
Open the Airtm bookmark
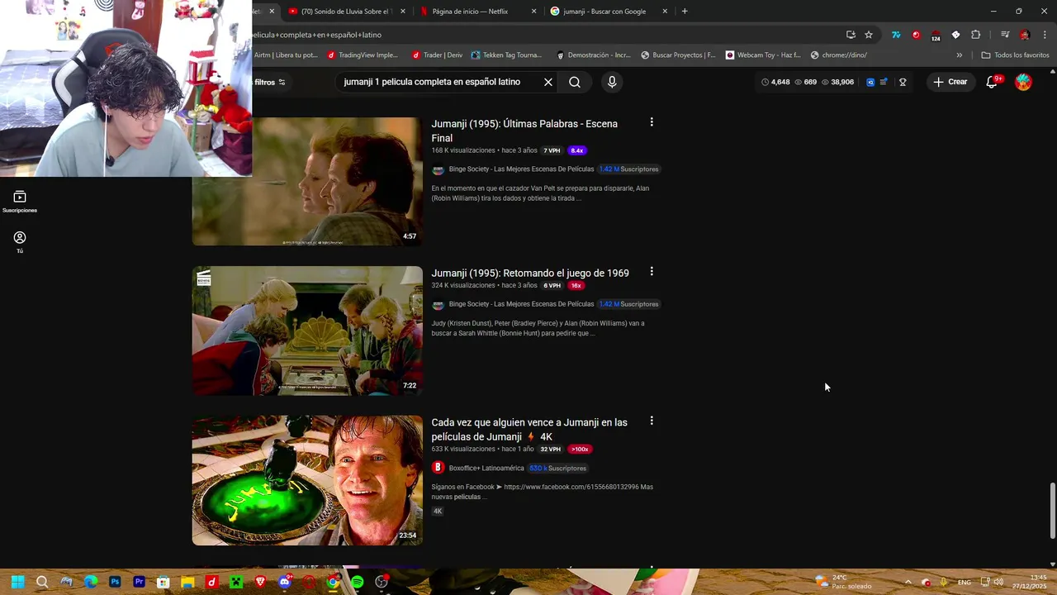(x=286, y=55)
